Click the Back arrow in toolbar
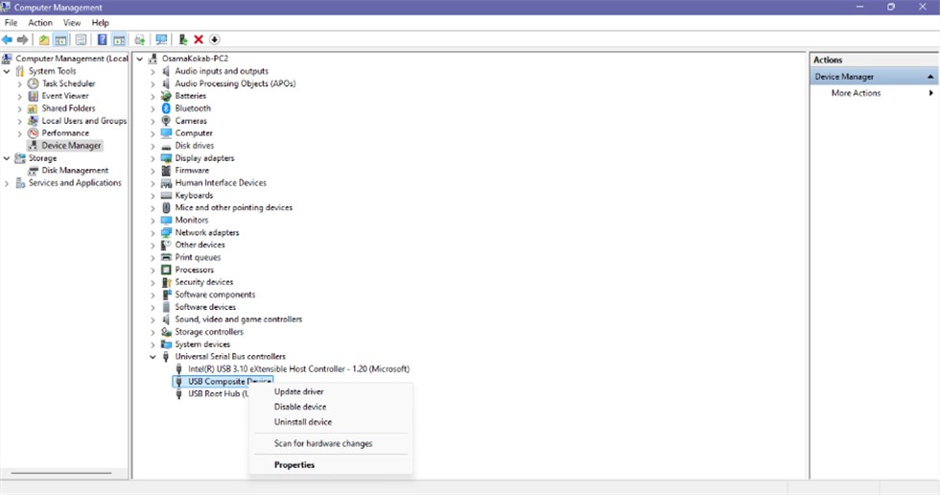The image size is (940, 495). point(8,39)
